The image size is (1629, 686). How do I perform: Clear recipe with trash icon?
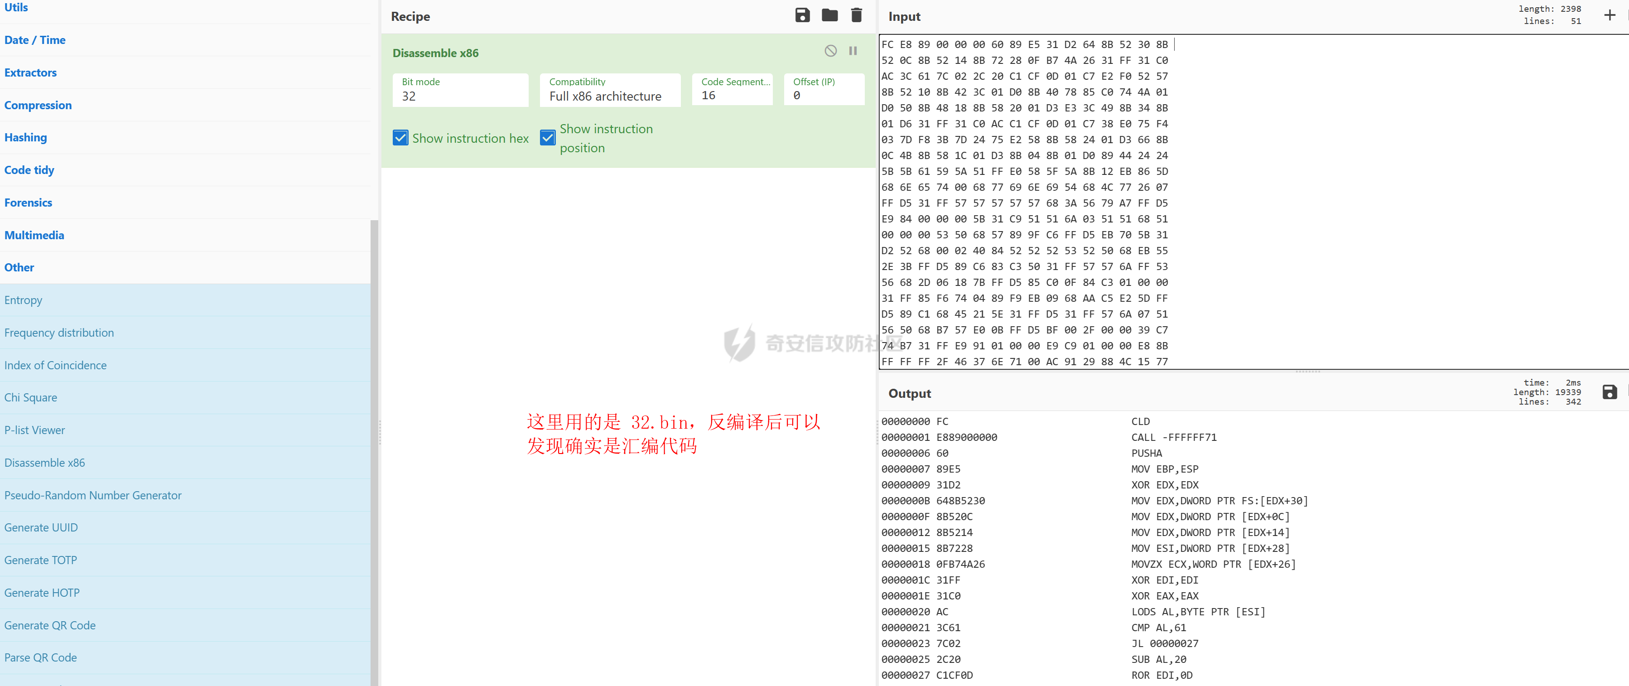coord(856,16)
